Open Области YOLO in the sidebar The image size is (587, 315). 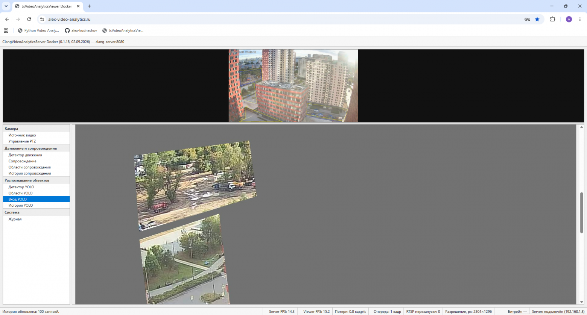[x=36, y=193]
